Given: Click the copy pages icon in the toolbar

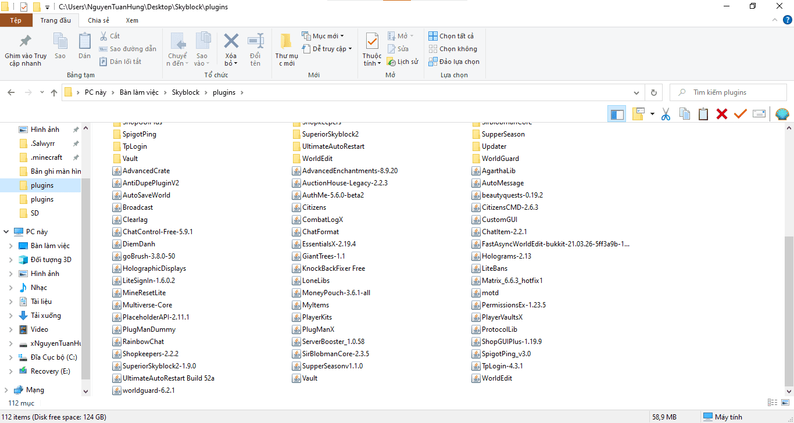Looking at the screenshot, I should pyautogui.click(x=685, y=114).
